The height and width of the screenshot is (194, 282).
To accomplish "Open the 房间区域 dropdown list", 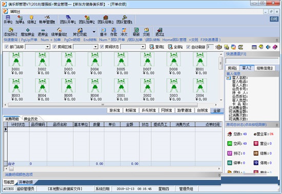I will click(95, 47).
